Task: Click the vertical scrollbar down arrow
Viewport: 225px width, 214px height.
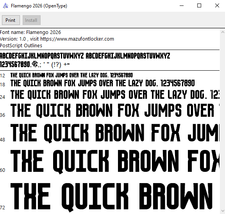Action: [x=223, y=211]
